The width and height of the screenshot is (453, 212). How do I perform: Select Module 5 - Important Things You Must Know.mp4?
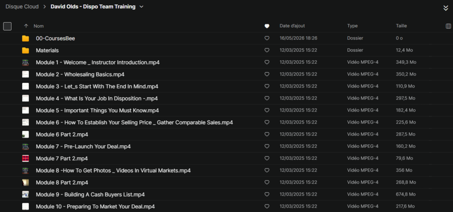(97, 111)
